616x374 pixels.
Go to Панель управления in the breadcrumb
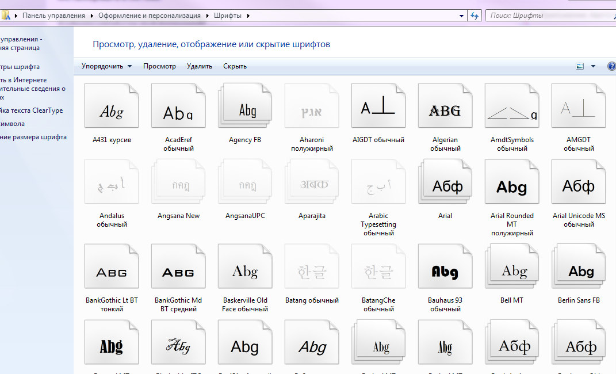pos(53,16)
